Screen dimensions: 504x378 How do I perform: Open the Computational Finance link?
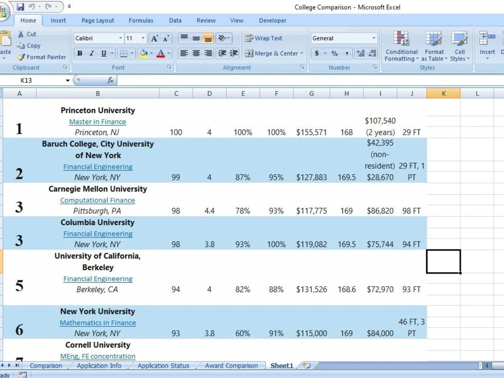click(x=97, y=200)
